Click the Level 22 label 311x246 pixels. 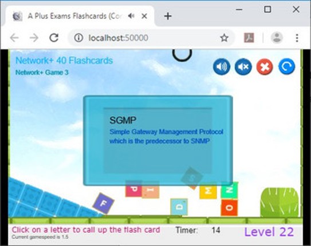[x=269, y=232]
